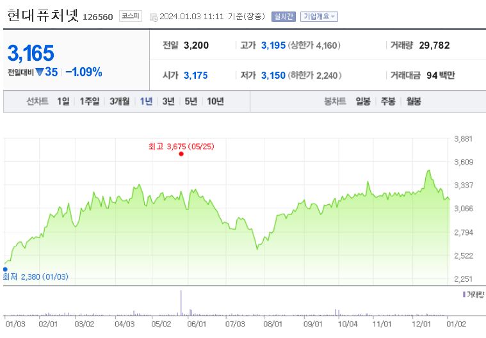Click the 저가 value 3,150
486x338 pixels.
click(273, 76)
